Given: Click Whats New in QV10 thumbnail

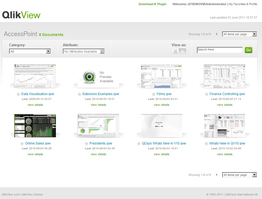Looking at the screenshot, I should pyautogui.click(x=225, y=125).
